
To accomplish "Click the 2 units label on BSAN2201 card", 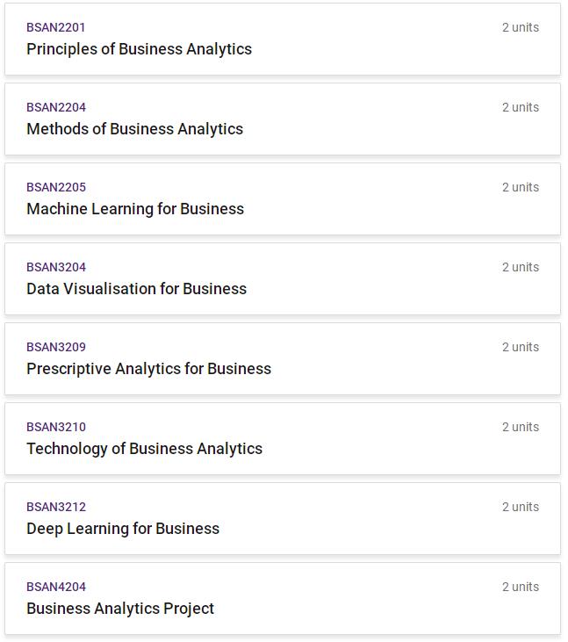I will (x=521, y=27).
